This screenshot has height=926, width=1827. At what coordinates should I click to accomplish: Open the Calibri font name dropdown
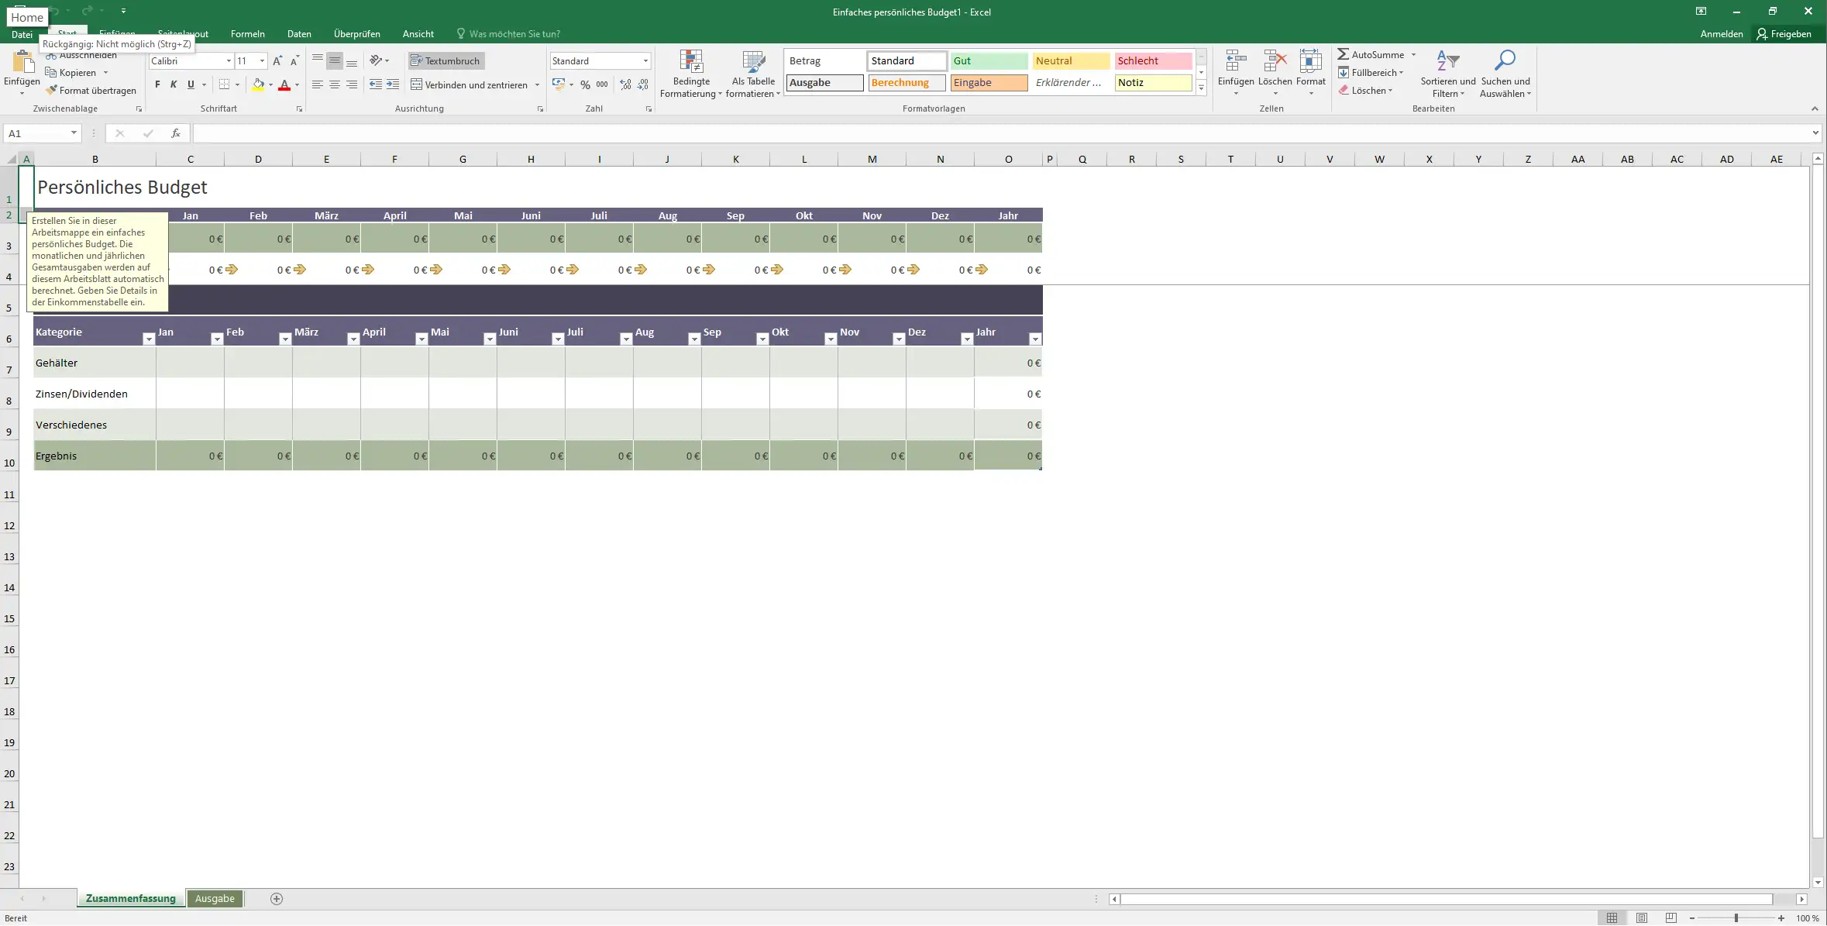(x=229, y=61)
